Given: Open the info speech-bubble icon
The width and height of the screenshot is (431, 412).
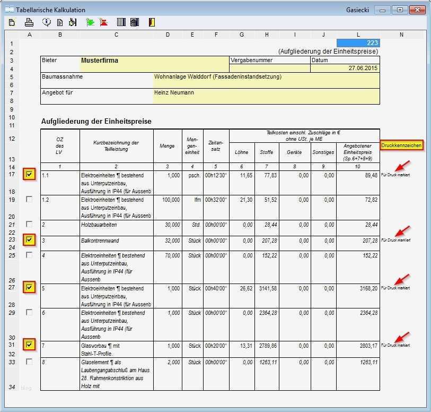Looking at the screenshot, I should point(47,22).
